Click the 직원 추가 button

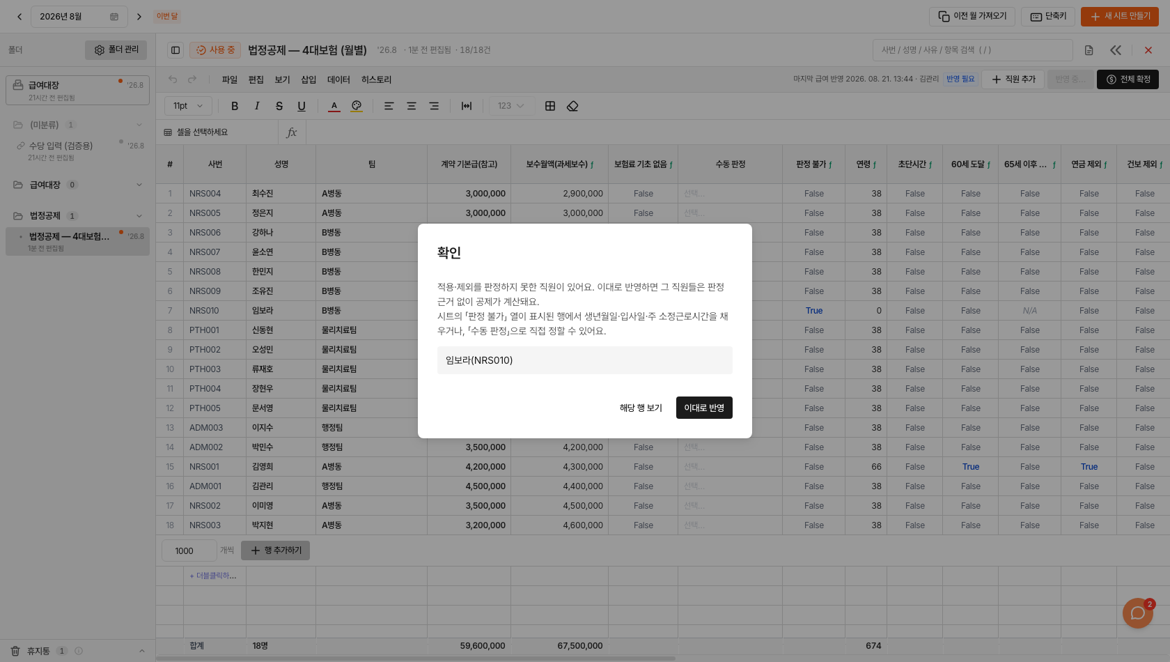point(1014,79)
